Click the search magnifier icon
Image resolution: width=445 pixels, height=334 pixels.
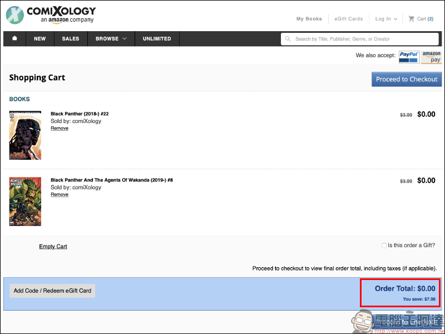click(x=288, y=39)
